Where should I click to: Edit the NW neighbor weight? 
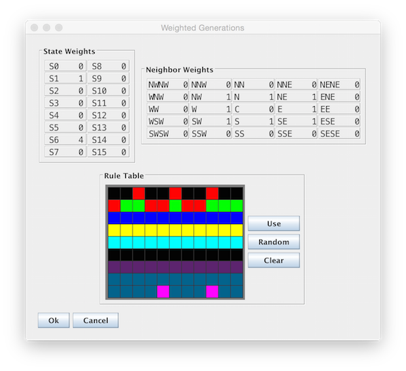click(210, 97)
